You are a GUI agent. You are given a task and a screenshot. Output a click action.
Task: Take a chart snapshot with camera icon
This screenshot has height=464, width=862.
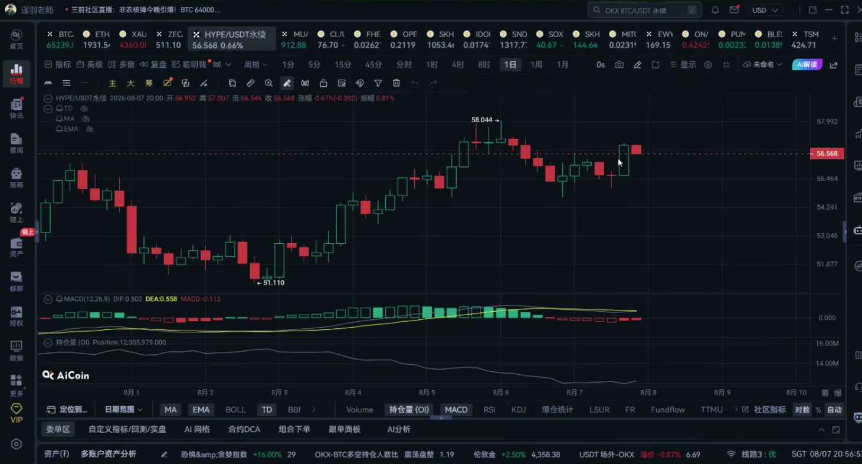click(619, 65)
